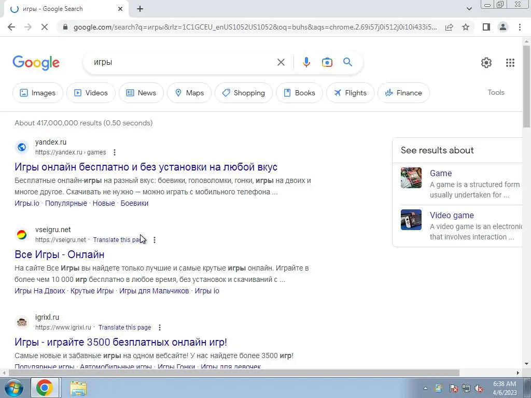531x398 pixels.
Task: Go back to the previous page
Action: point(11,27)
